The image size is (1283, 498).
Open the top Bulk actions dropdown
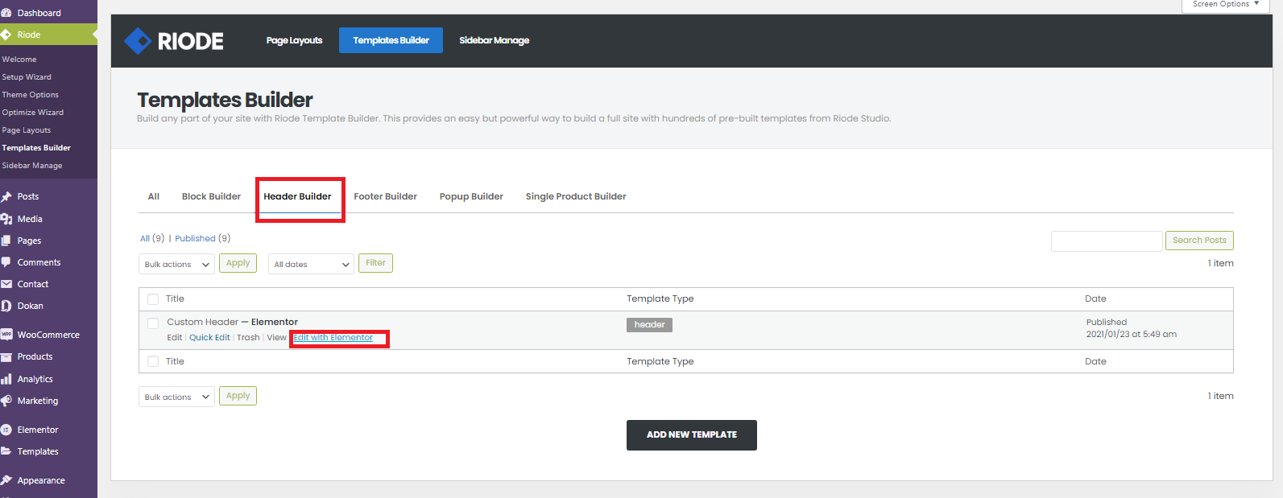pyautogui.click(x=176, y=264)
